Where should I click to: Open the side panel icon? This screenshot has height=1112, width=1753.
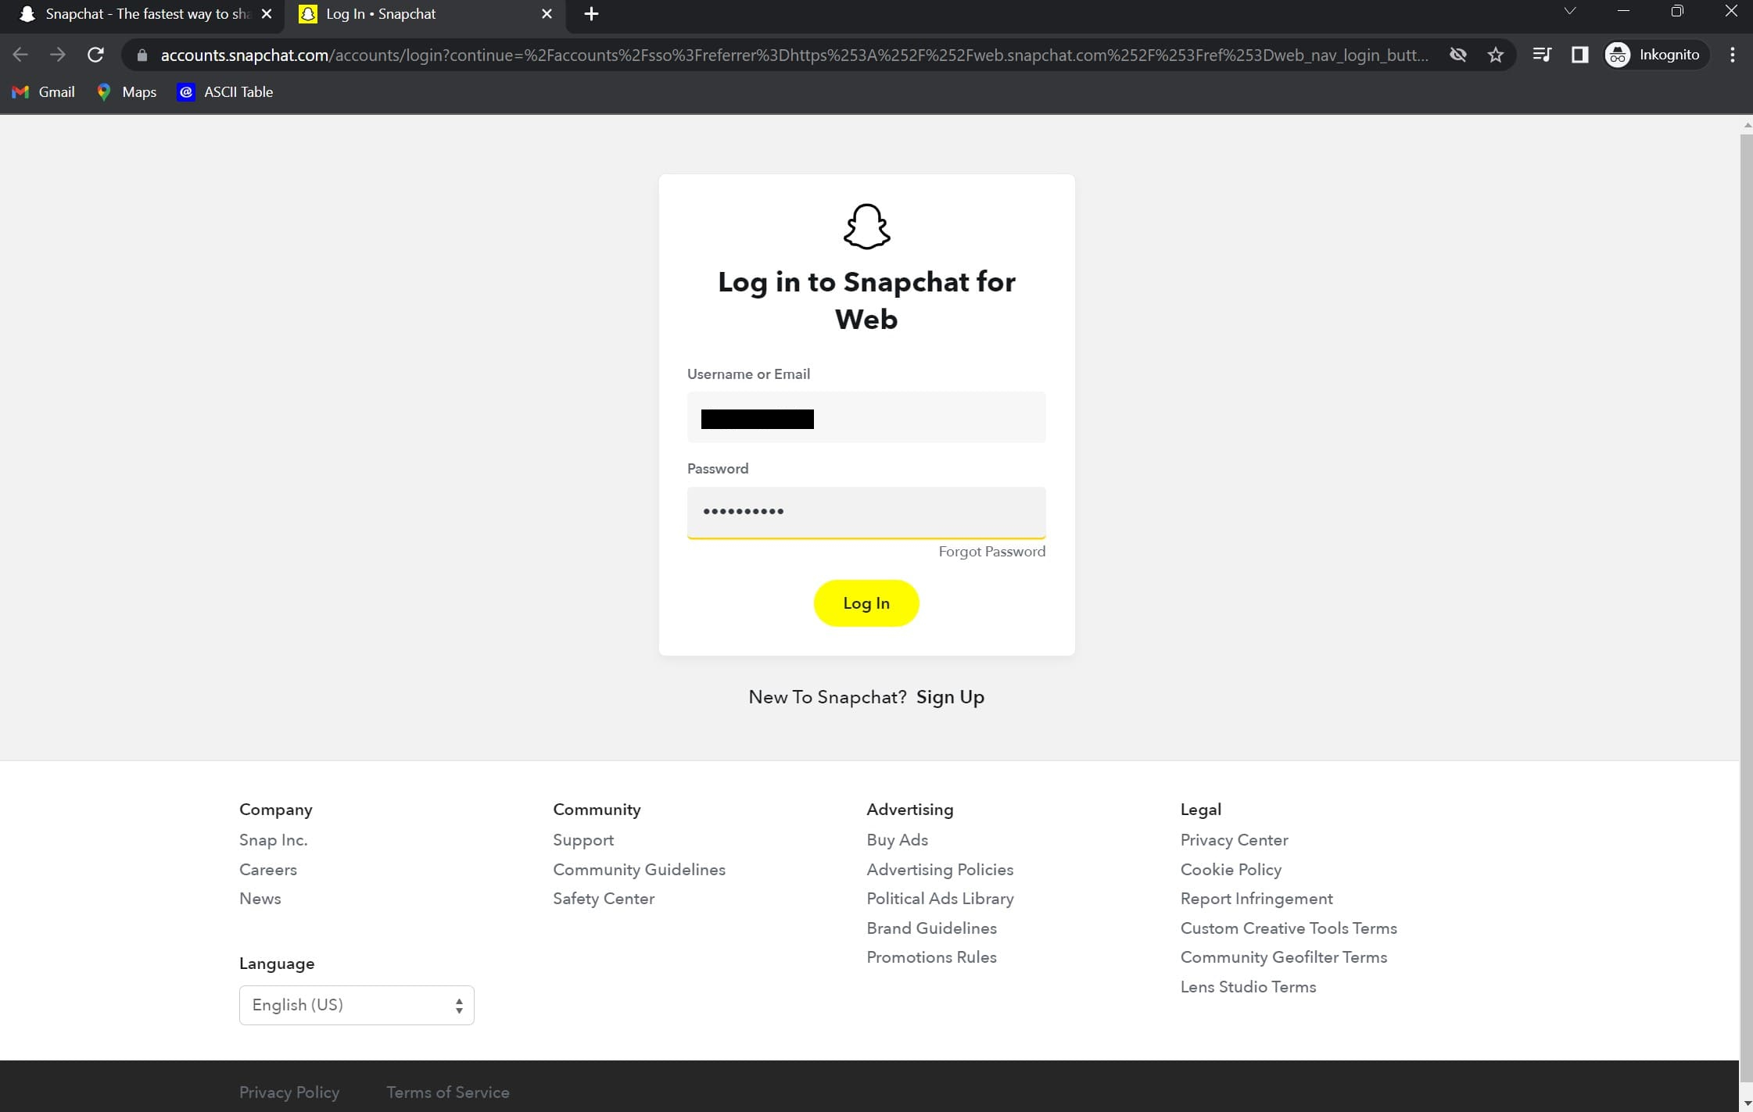[1579, 55]
